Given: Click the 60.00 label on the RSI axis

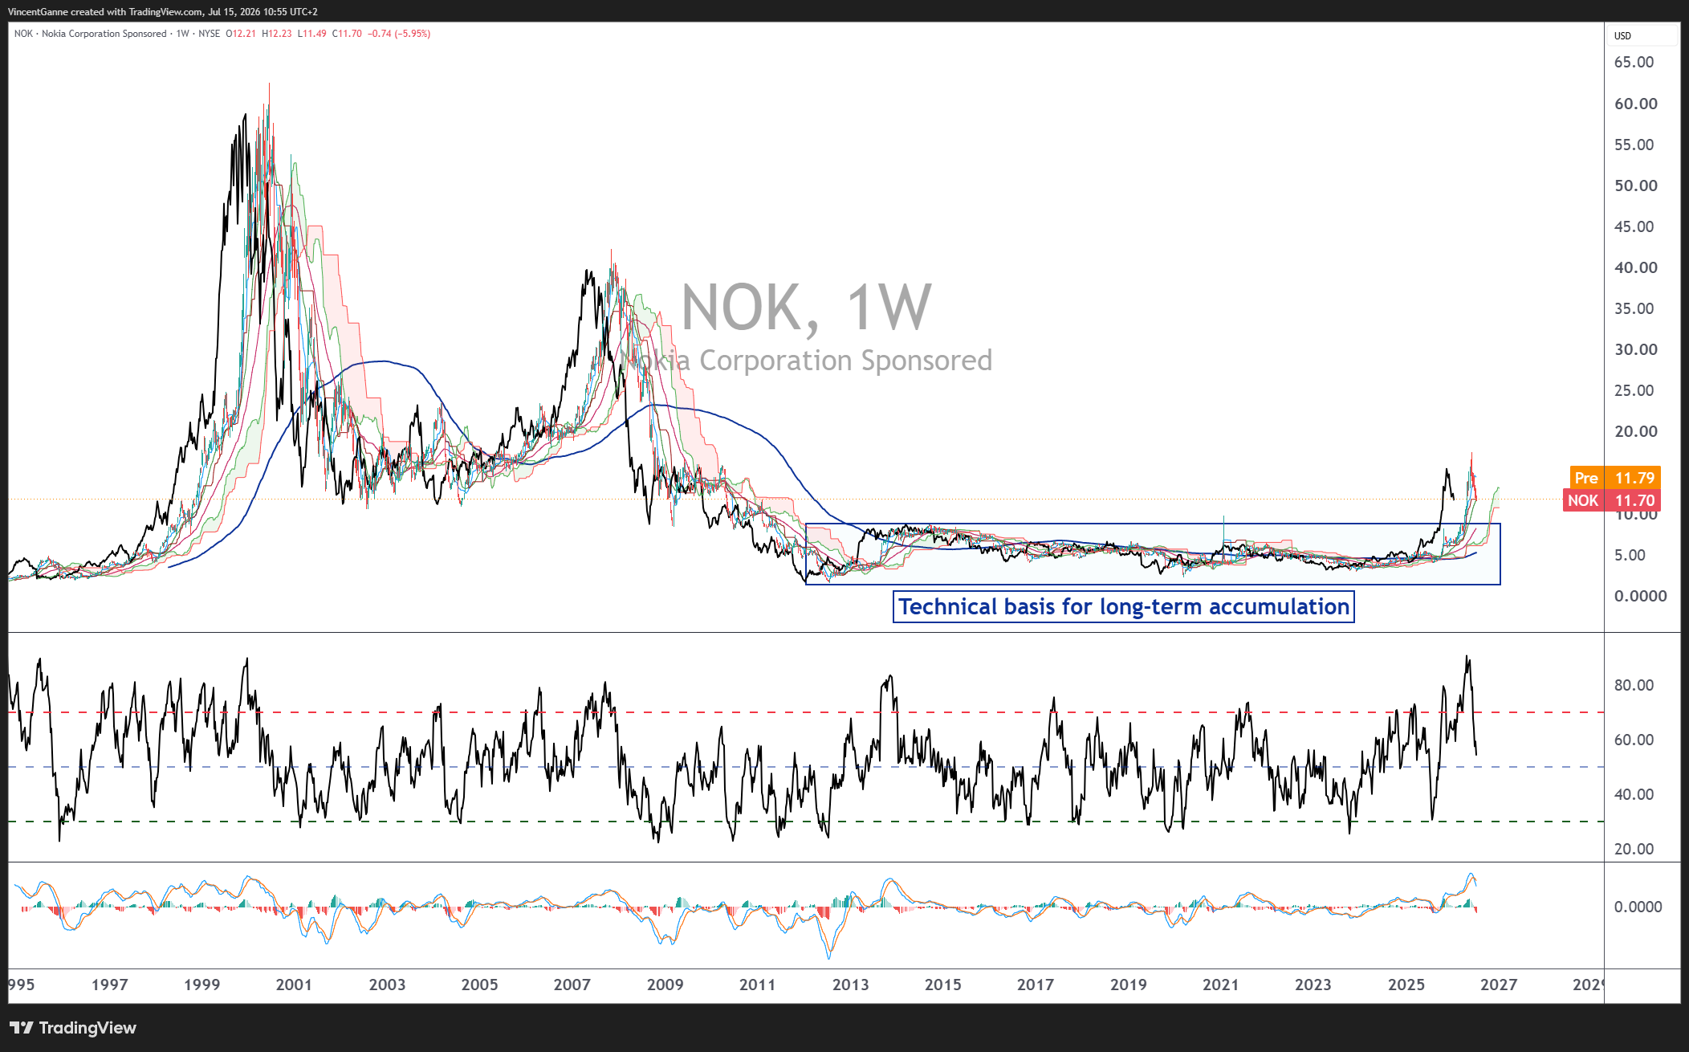Looking at the screenshot, I should point(1634,740).
